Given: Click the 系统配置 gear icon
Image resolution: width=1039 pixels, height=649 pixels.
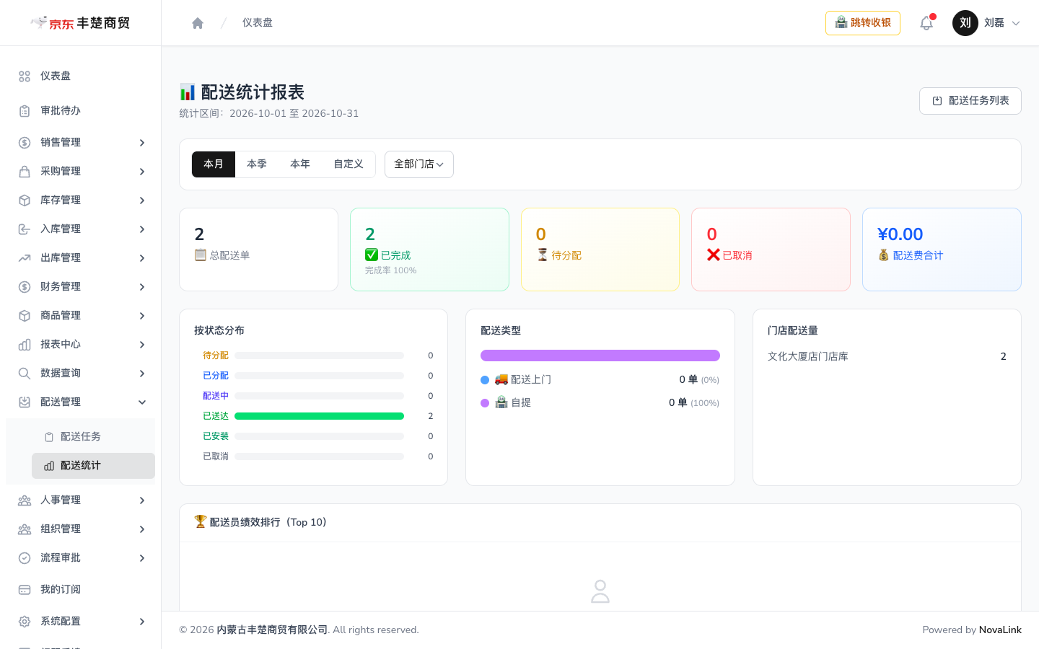Looking at the screenshot, I should [x=25, y=622].
